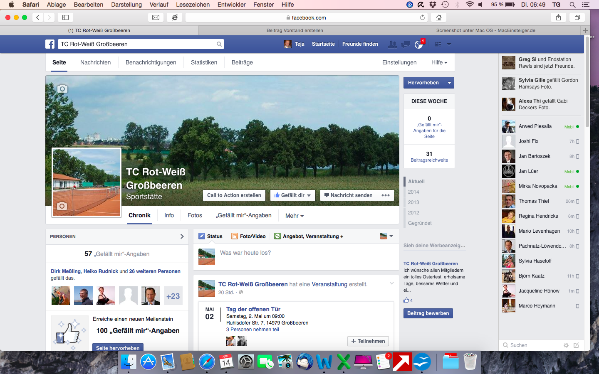Screen dimensions: 599x374
Task: Open chat settings gear icon
Action: (x=566, y=345)
